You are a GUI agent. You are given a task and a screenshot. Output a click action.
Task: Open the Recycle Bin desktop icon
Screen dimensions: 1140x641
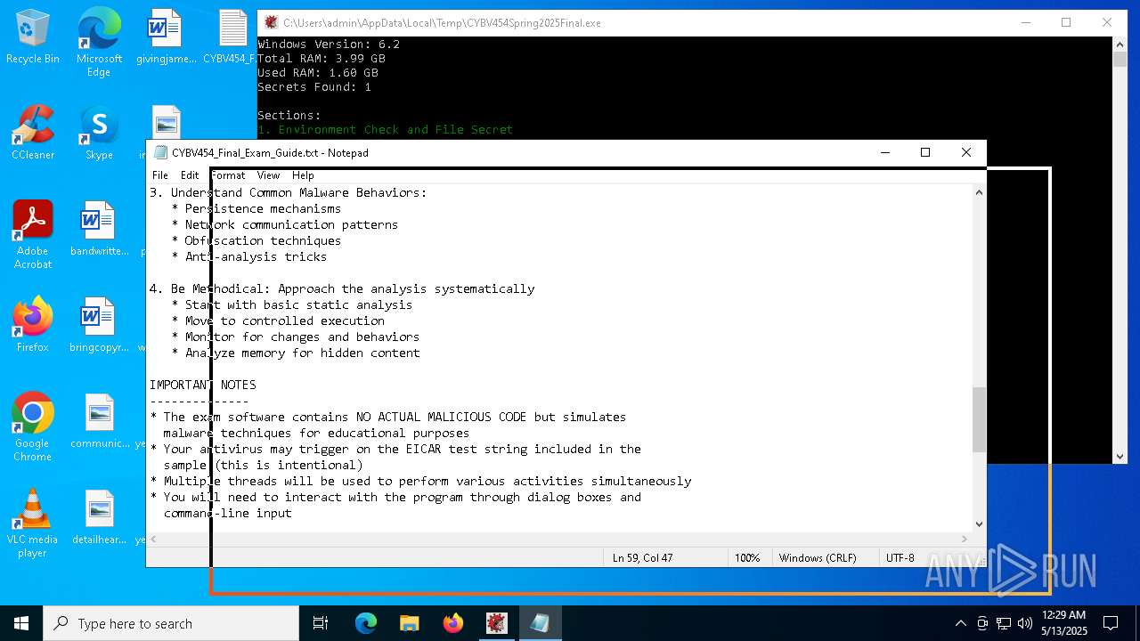[33, 37]
